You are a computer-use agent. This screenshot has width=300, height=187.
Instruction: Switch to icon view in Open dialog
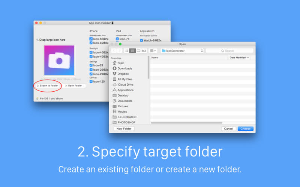click(127, 50)
